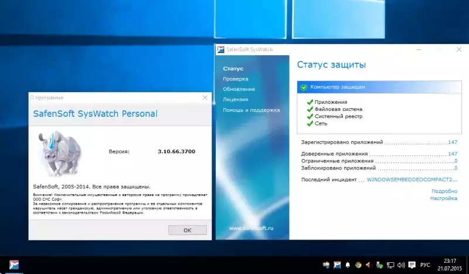Close the SafenSoft SysWatch window

point(459,49)
